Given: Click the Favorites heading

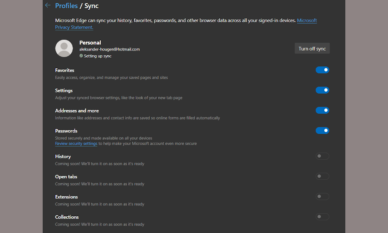Looking at the screenshot, I should click(x=64, y=70).
